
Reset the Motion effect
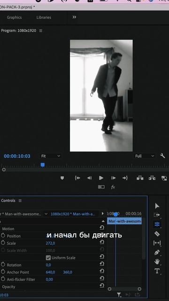102,228
